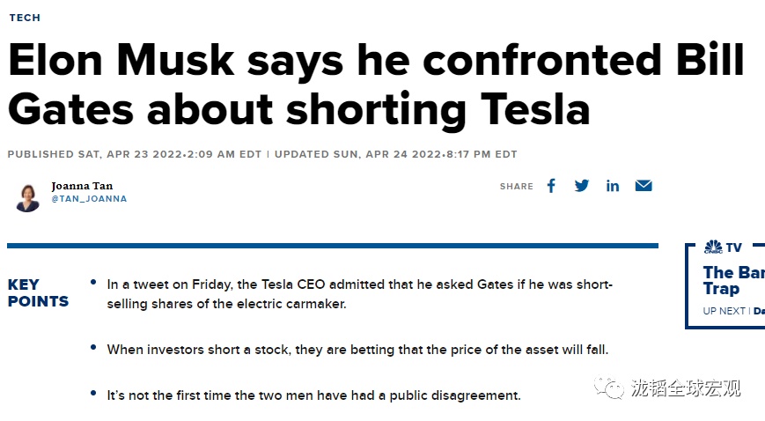
Task: Share the article on Twitter
Action: coord(582,186)
